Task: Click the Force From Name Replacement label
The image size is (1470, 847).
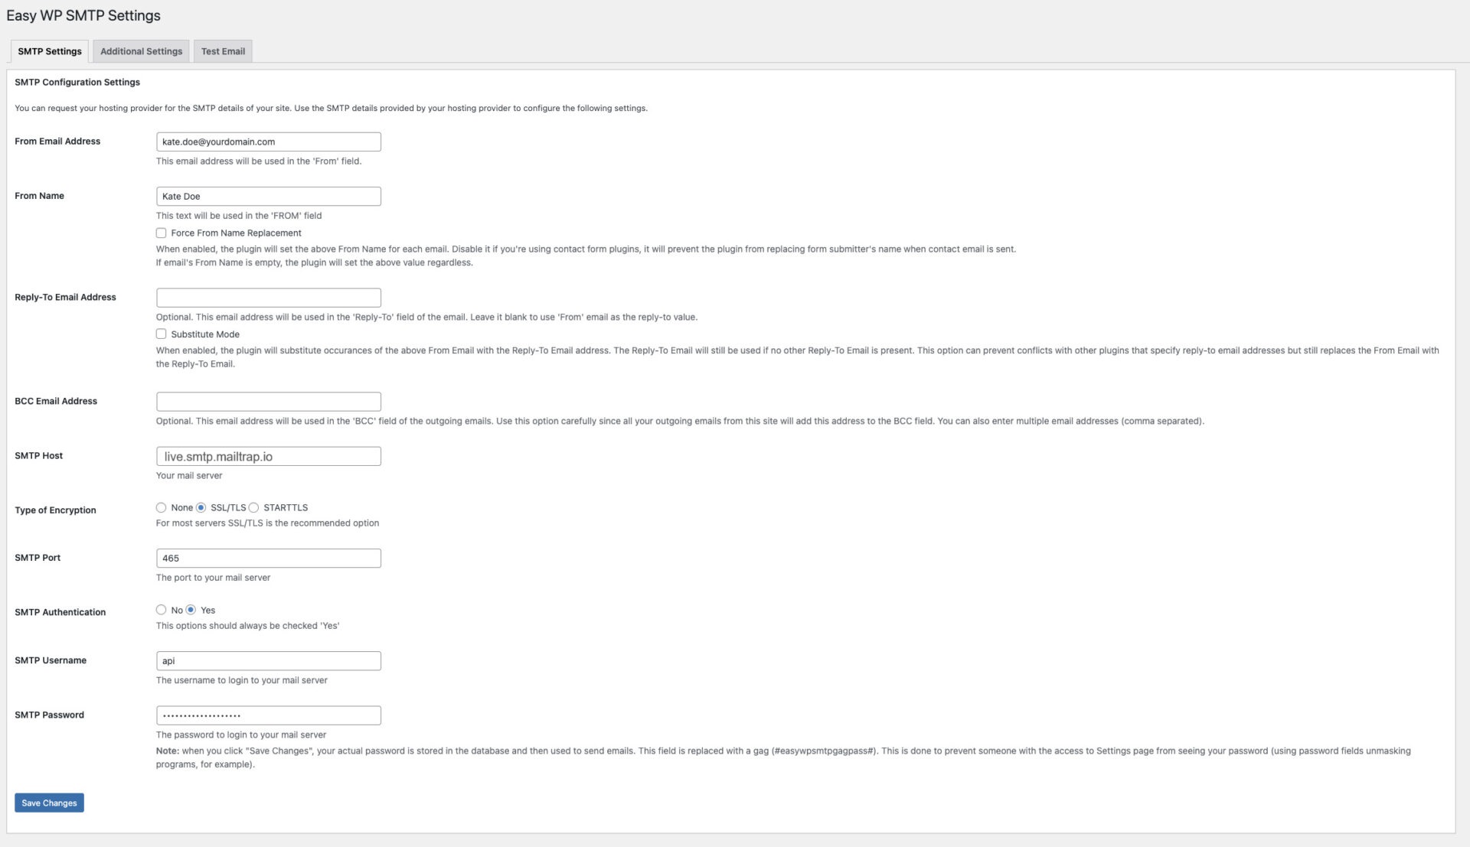Action: [x=236, y=233]
